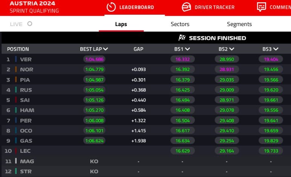Expand the BS1 column dropdown arrow
This screenshot has height=177, width=291.
click(187, 49)
